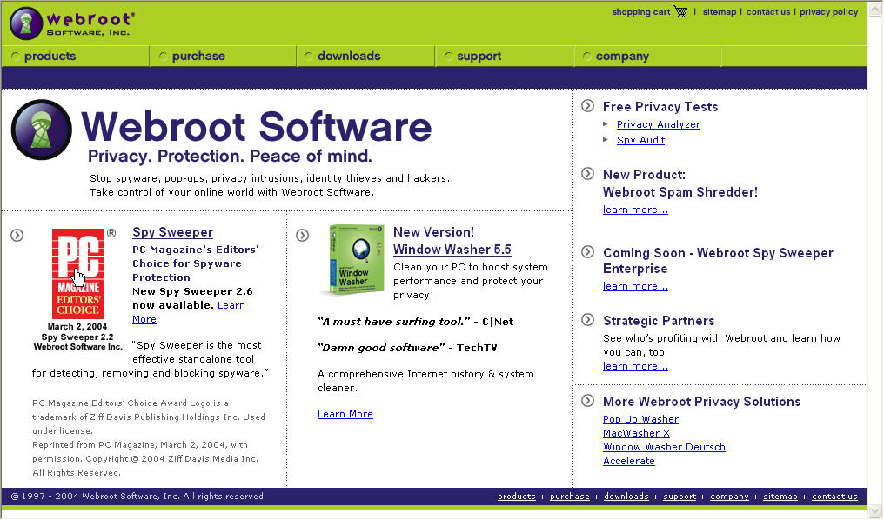884x520 pixels.
Task: Click the arrow icon next to Spy Sweeper
Action: click(17, 235)
